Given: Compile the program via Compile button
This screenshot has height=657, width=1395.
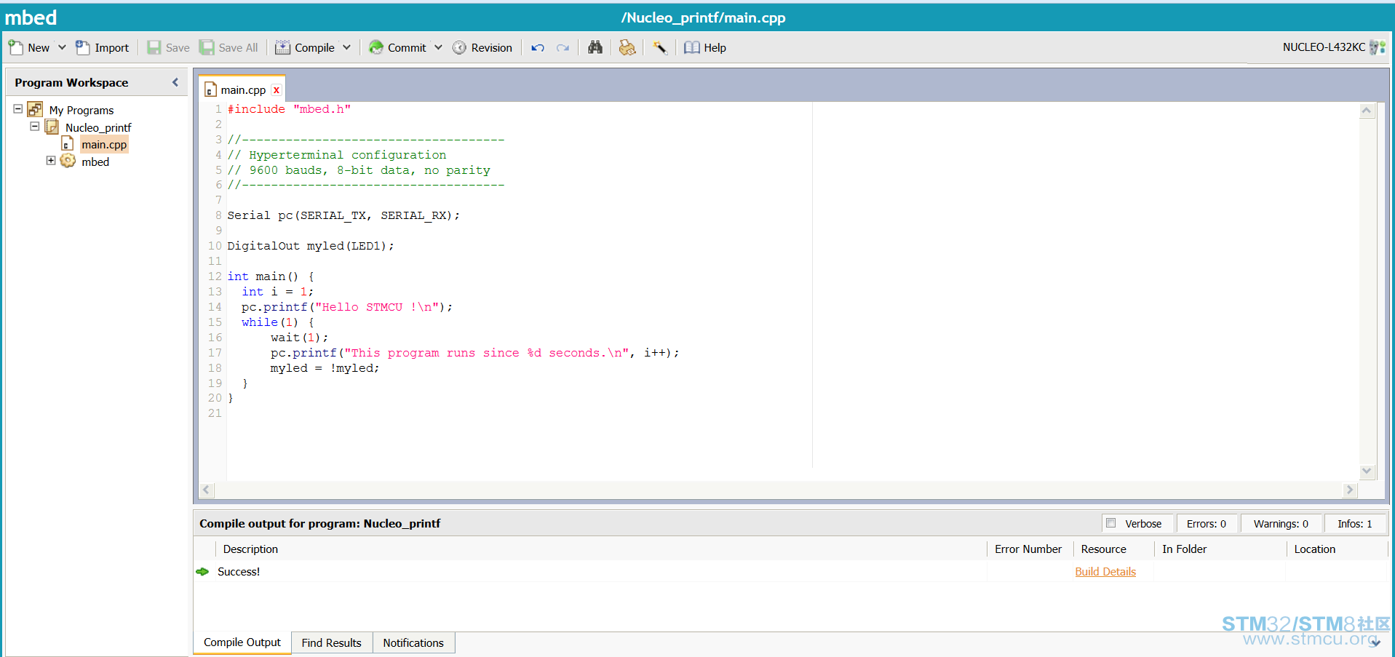Looking at the screenshot, I should [306, 47].
